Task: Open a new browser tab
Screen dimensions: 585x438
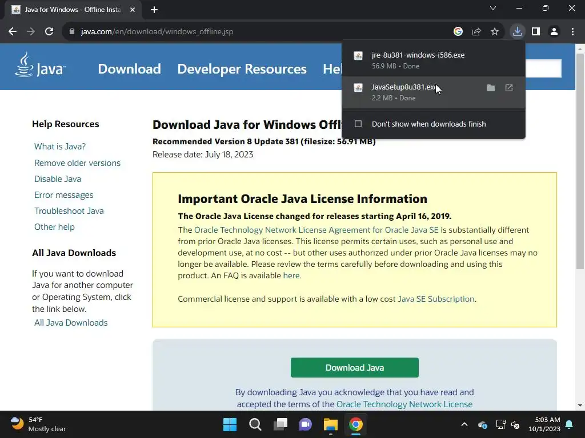Action: coord(154,10)
